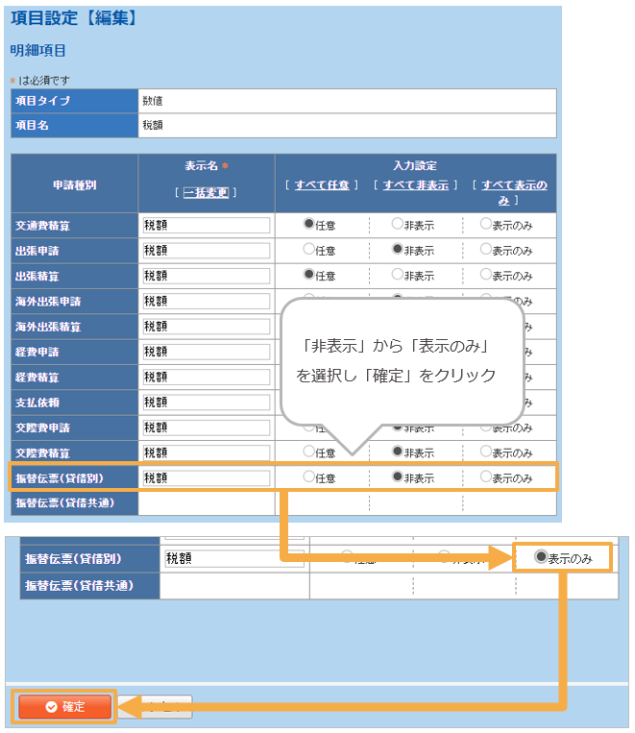Select 任意 for the 出張申請 row
Image resolution: width=635 pixels, height=733 pixels.
coord(308,250)
